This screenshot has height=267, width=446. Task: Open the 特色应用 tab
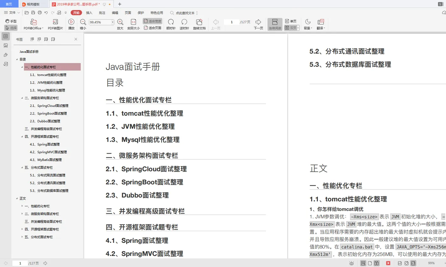[x=157, y=13]
